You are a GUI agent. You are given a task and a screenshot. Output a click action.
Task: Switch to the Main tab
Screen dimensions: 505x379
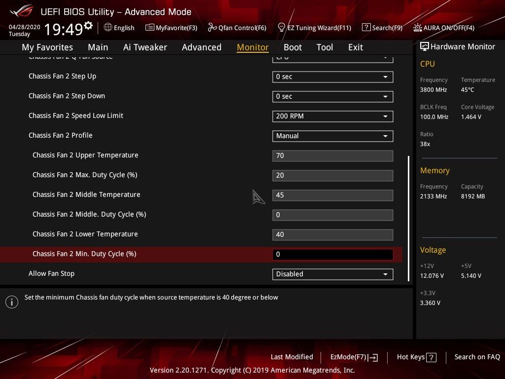pyautogui.click(x=98, y=47)
